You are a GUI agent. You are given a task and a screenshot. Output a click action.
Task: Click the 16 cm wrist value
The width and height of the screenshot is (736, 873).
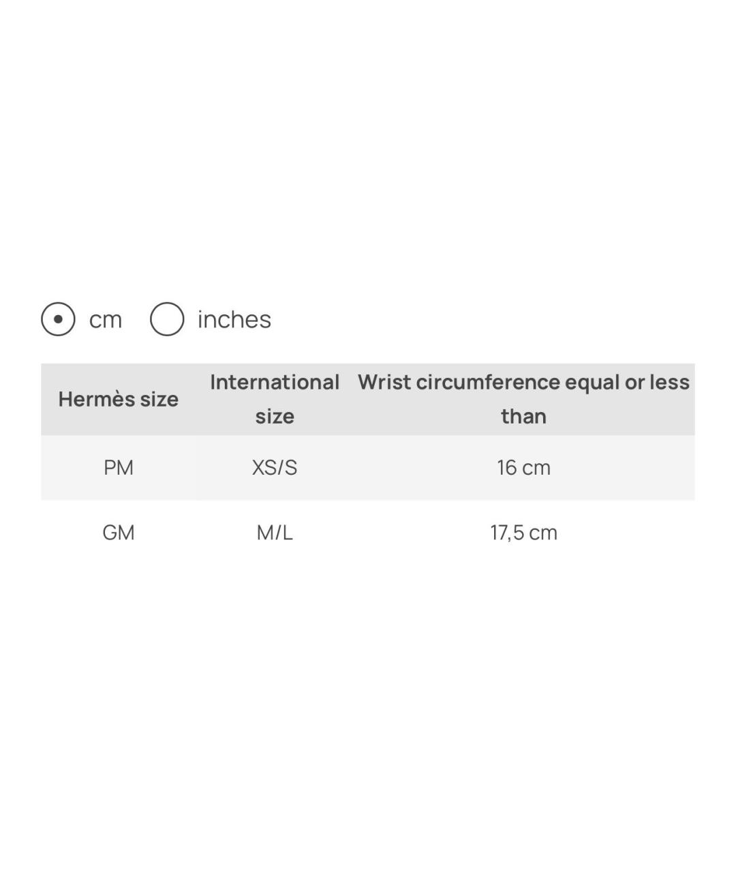point(524,468)
